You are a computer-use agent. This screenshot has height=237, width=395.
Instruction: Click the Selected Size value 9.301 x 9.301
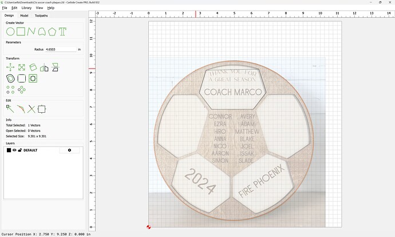coord(37,136)
